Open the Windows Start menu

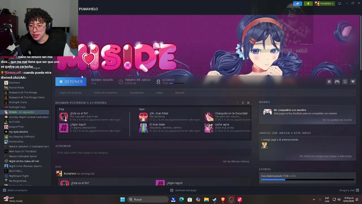pos(122,199)
